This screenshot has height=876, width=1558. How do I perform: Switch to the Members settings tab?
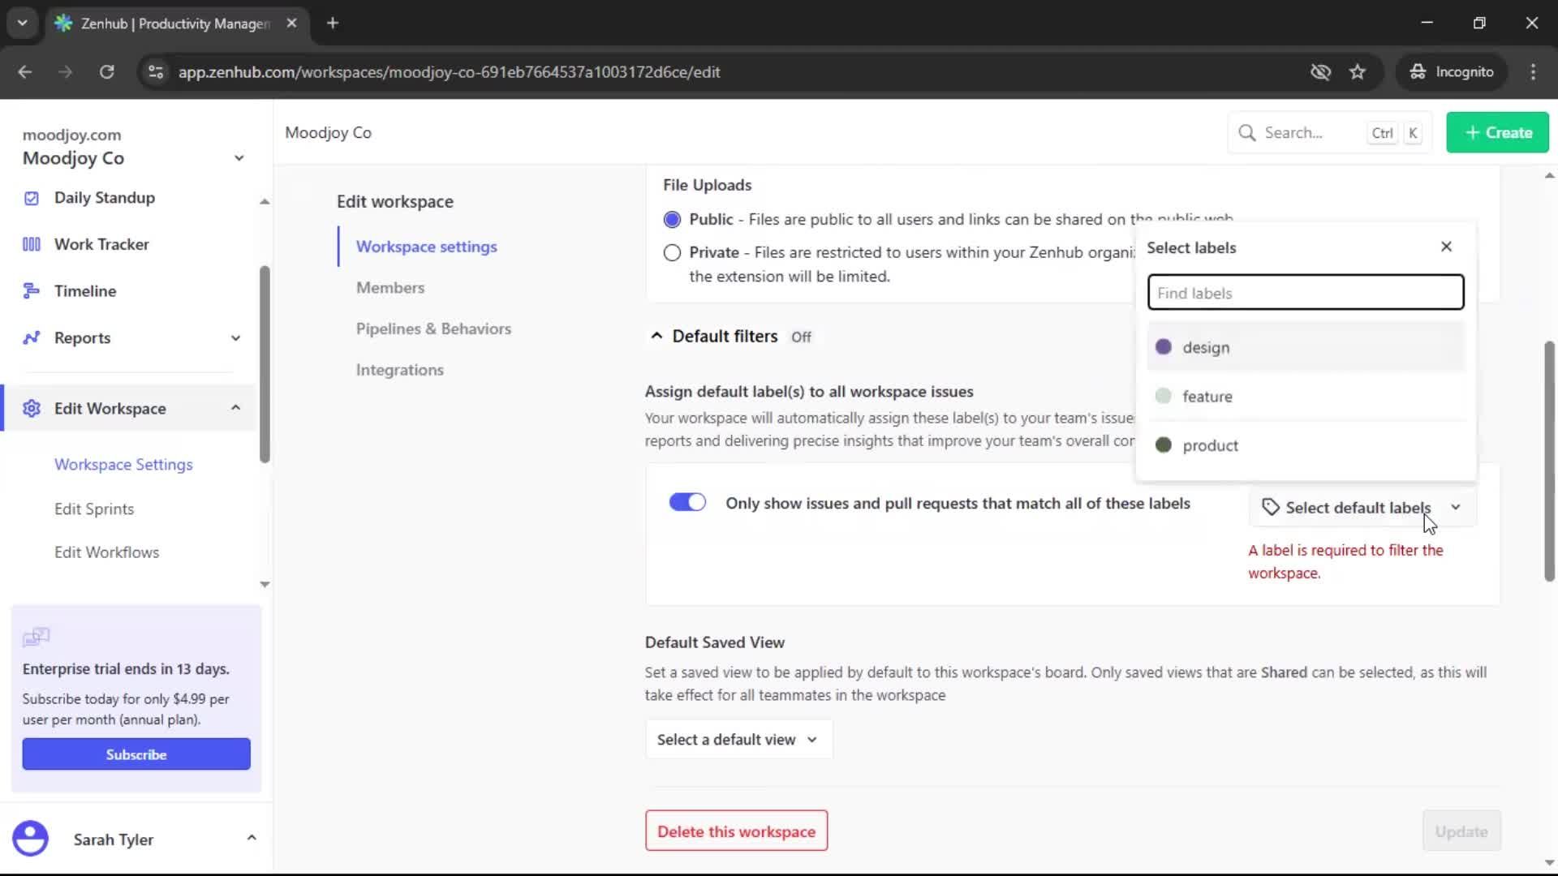pyautogui.click(x=390, y=287)
